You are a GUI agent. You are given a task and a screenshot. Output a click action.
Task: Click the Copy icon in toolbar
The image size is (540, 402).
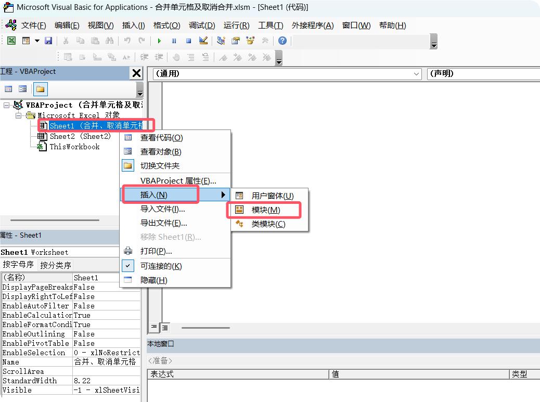point(80,41)
